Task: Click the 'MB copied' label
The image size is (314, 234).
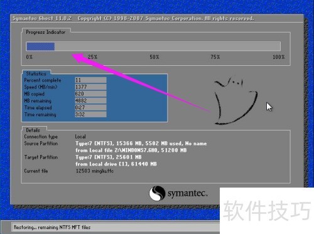Action: pos(35,94)
